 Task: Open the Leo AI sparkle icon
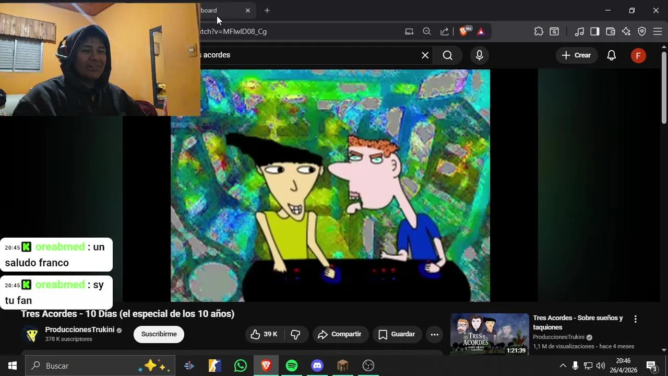(626, 31)
